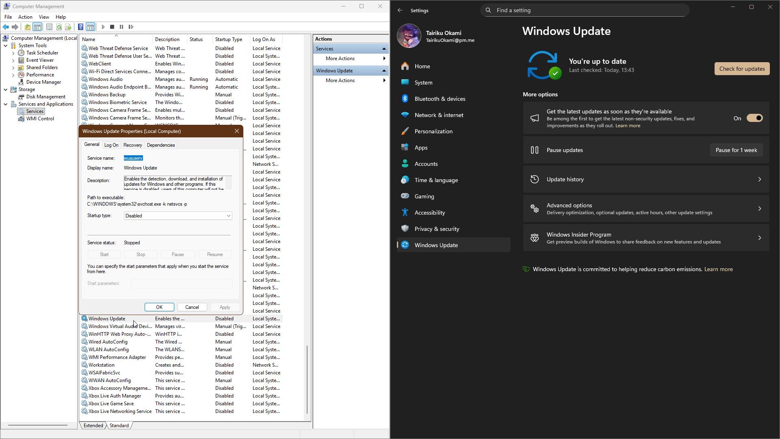
Task: Select Device Manager in the console tree
Action: pyautogui.click(x=43, y=82)
